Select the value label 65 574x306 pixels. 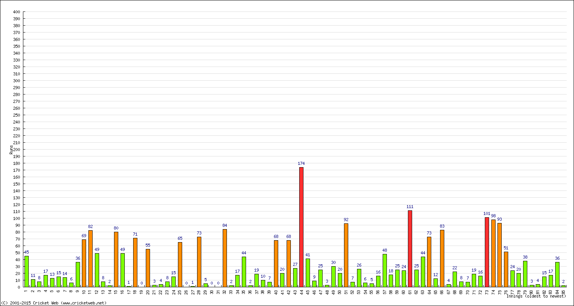(180, 239)
